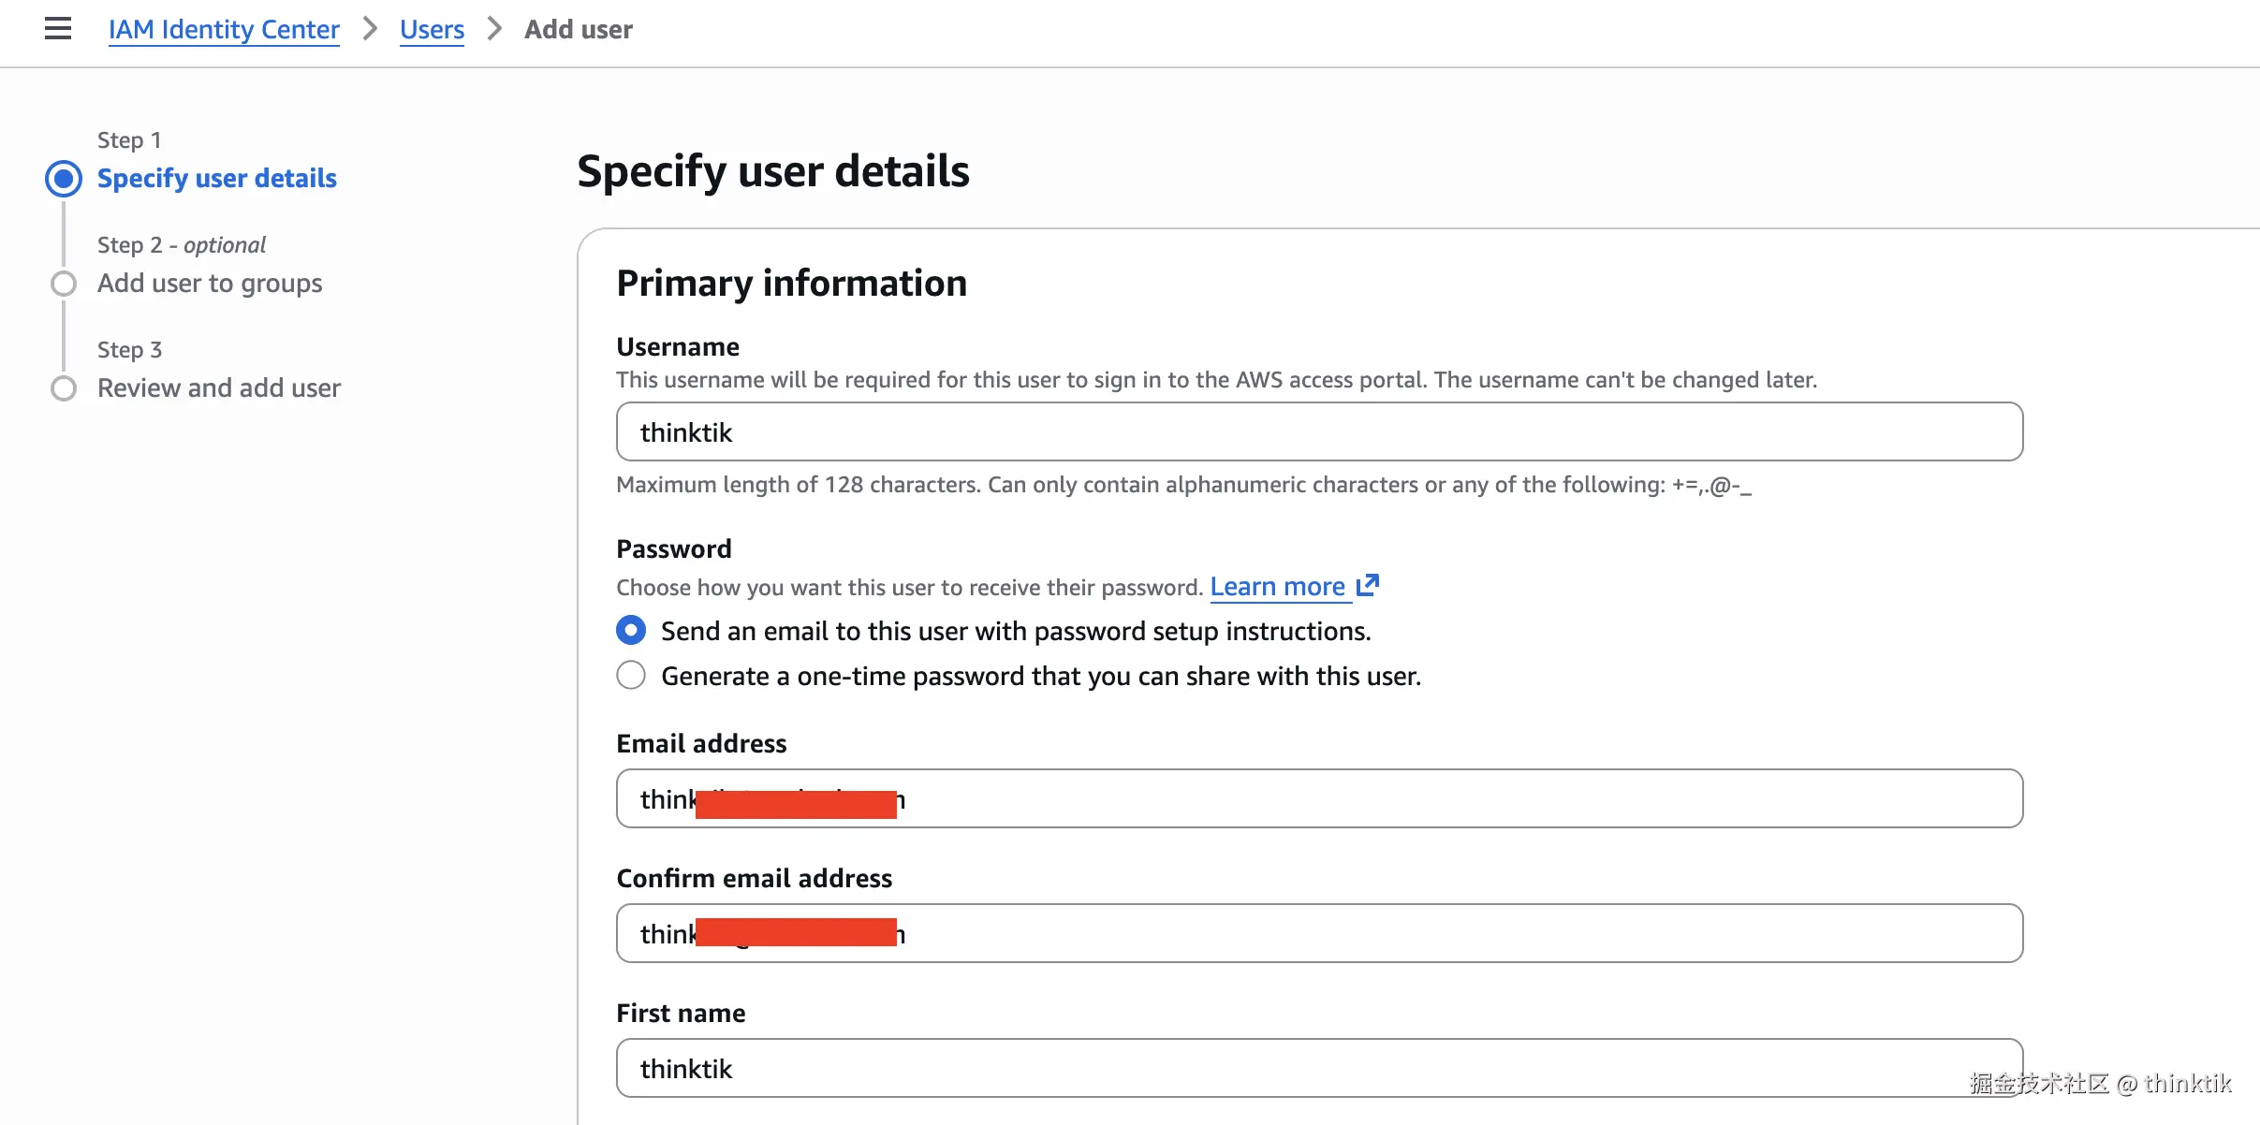This screenshot has height=1125, width=2260.
Task: Open the Learn more password link
Action: click(x=1277, y=586)
